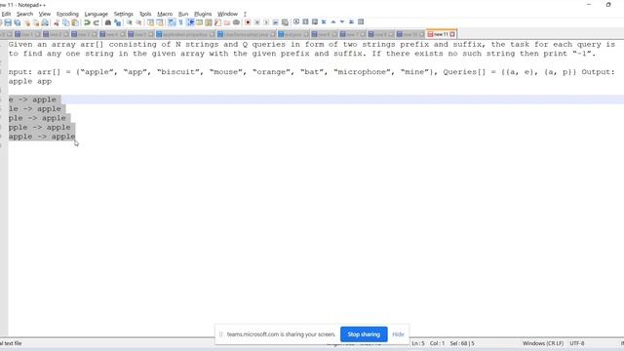The height and width of the screenshot is (351, 624).
Task: Undo the last edit with toolbar arrow
Action: (87, 22)
